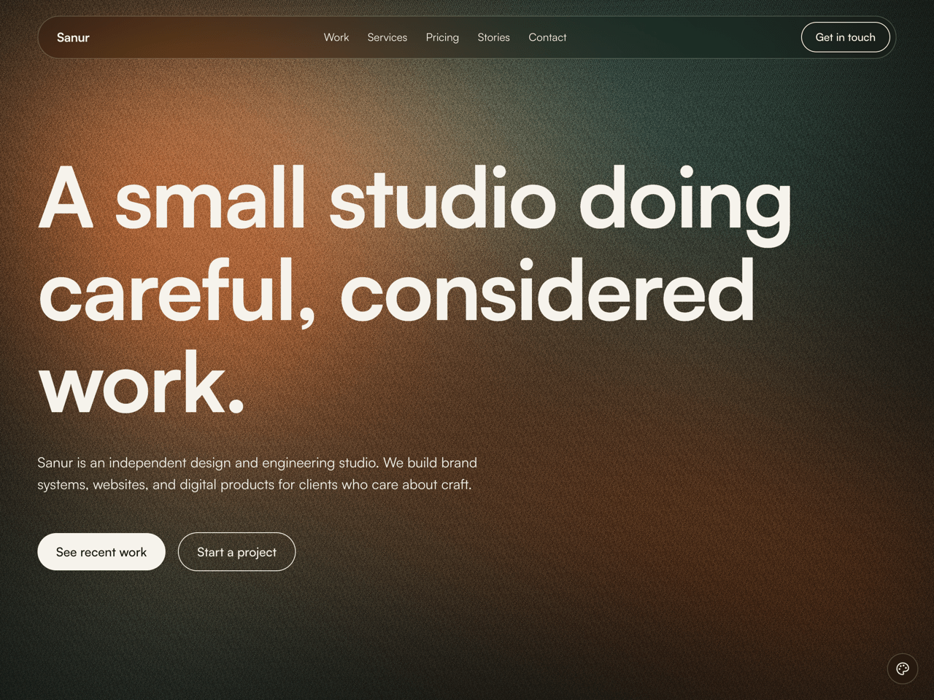Screen dimensions: 934x700
Task: Click the headline word "work."
Action: click(x=142, y=384)
